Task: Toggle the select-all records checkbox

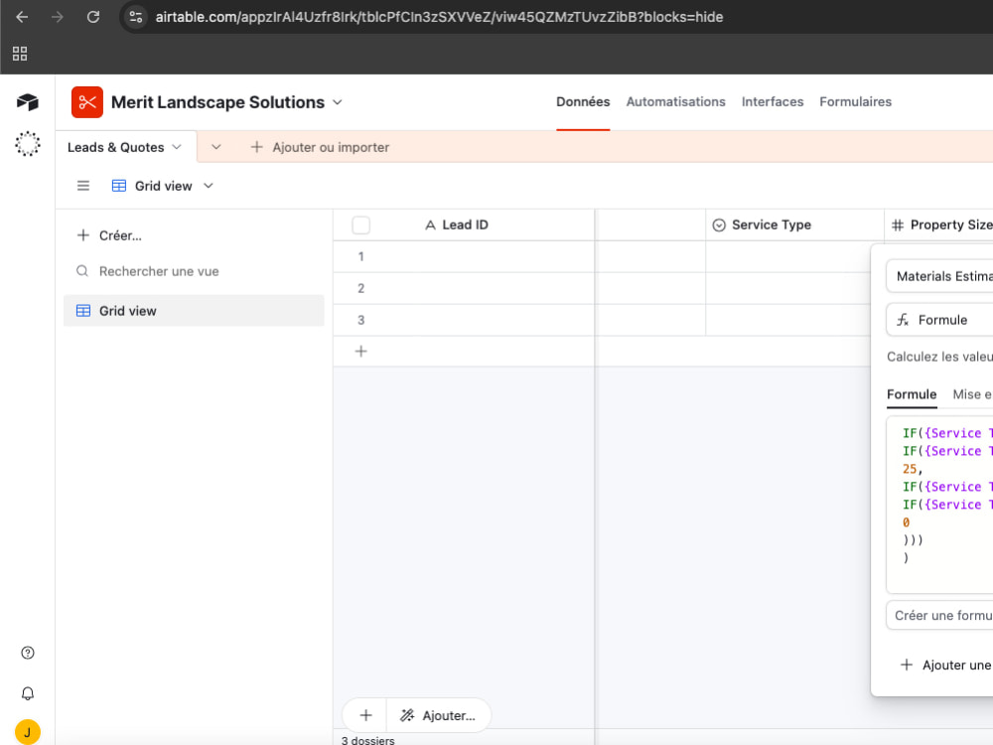Action: pyautogui.click(x=361, y=224)
